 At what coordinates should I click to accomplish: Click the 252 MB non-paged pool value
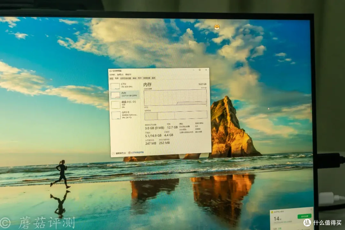coord(165,143)
